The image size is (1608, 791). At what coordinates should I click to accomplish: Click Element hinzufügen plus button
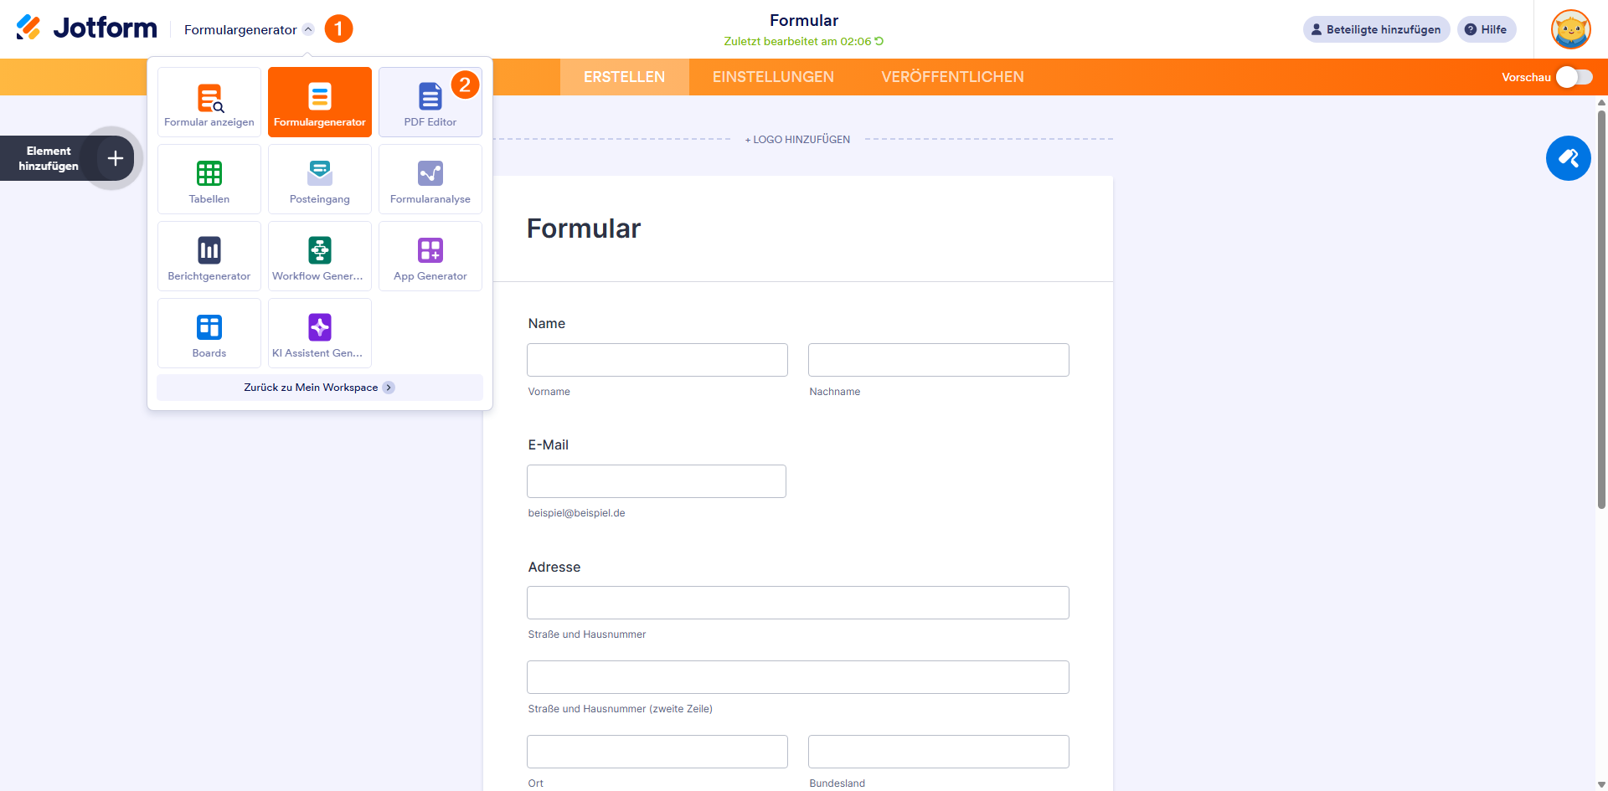pos(116,158)
